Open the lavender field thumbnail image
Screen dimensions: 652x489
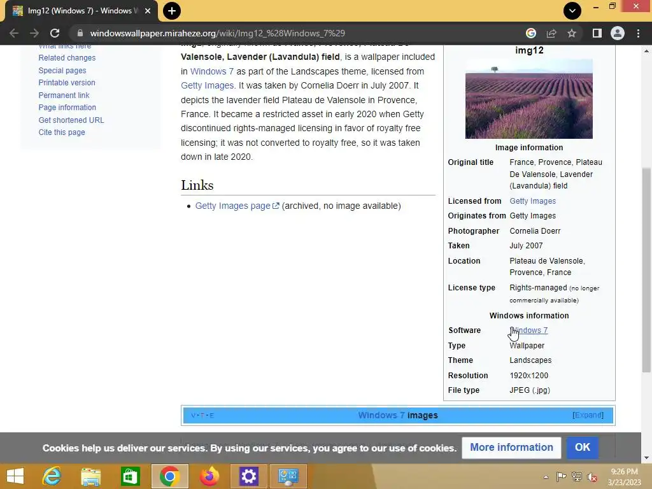click(529, 99)
